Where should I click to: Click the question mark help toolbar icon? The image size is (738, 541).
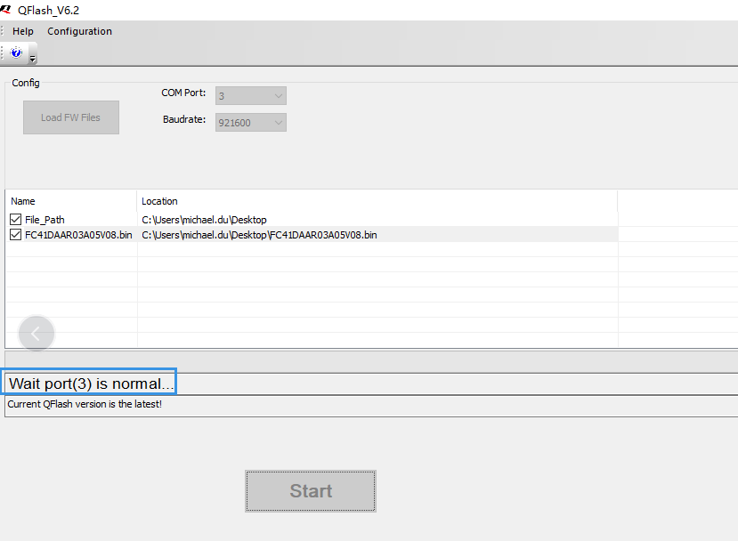(x=15, y=52)
